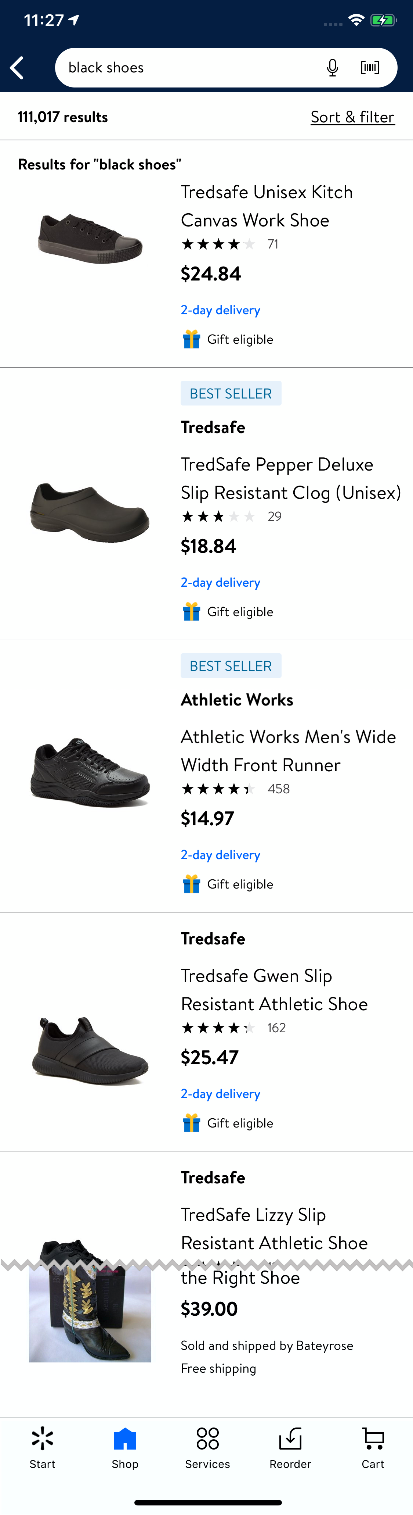This screenshot has width=413, height=1515.
Task: Open Athletic Works Men's Wide Front Runner
Action: click(288, 750)
